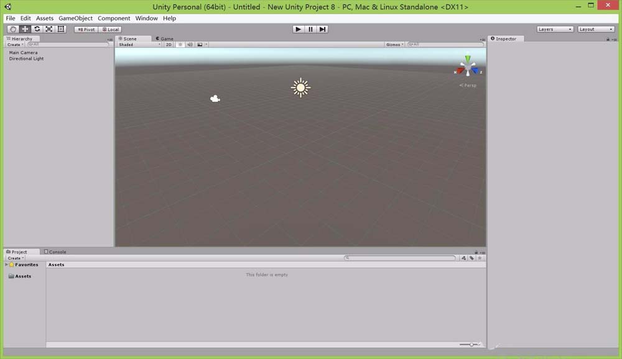Open scene effects dropdown arrow
Image resolution: width=622 pixels, height=359 pixels.
click(x=207, y=44)
